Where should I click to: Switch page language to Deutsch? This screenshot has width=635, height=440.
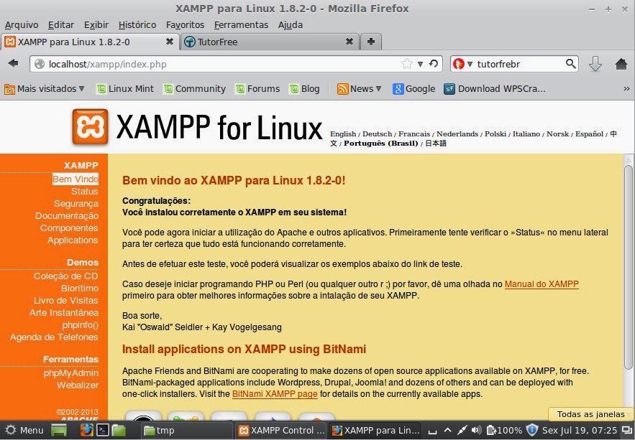[x=377, y=134]
